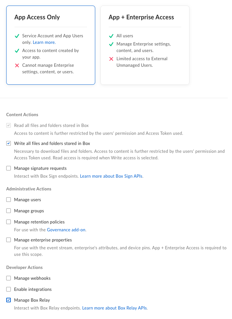Image resolution: width=232 pixels, height=319 pixels.
Task: Open Learn more link about Service Accounts
Action: tap(44, 42)
